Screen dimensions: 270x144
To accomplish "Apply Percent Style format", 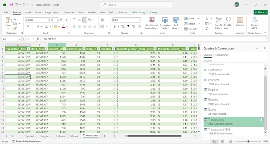I will [x=123, y=26].
